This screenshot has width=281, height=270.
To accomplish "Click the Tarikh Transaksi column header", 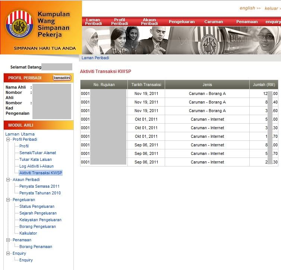I will point(146,85).
